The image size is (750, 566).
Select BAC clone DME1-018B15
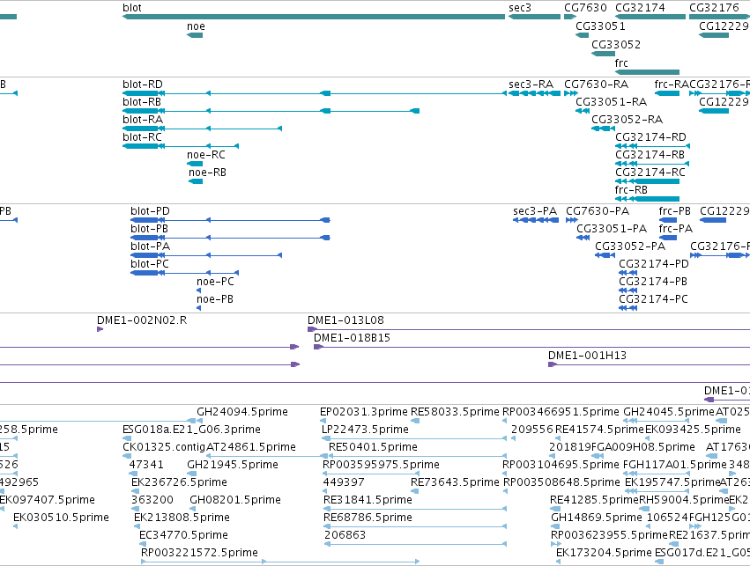click(x=532, y=347)
